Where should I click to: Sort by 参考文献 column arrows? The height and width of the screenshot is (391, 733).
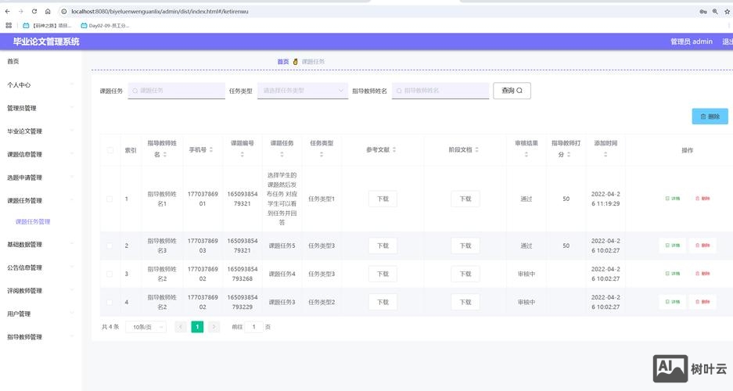[394, 150]
